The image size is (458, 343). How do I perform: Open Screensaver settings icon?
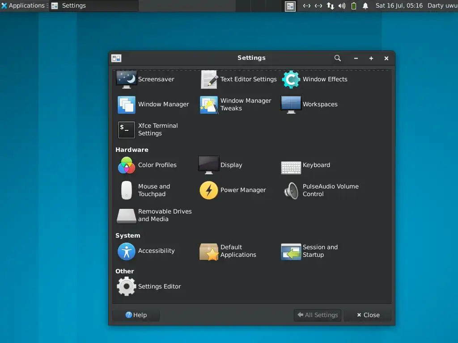click(127, 79)
